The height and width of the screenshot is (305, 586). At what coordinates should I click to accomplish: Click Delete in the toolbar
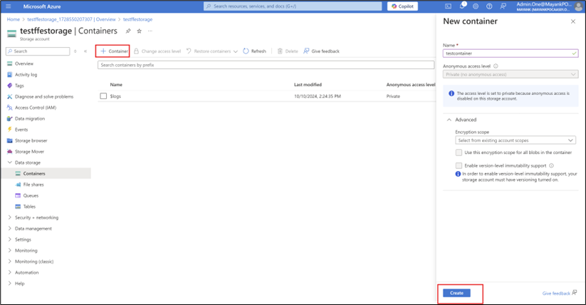point(288,51)
